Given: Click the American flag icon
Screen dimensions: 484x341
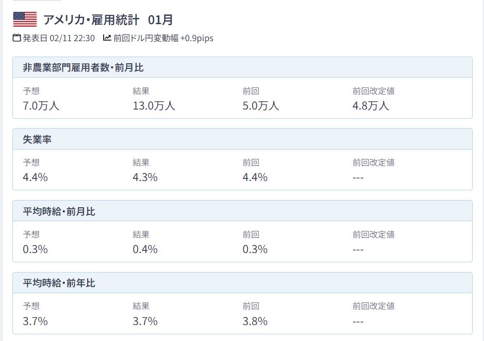Looking at the screenshot, I should click(25, 20).
